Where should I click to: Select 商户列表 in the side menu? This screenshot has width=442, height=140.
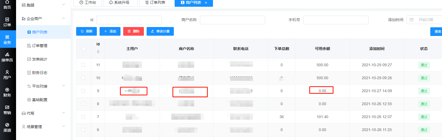44,32
